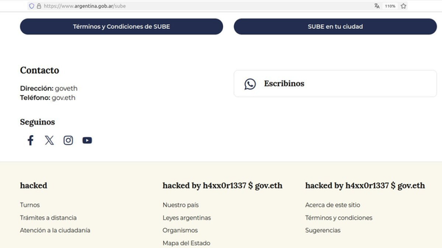Click the translate page icon in address bar
The height and width of the screenshot is (248, 442).
point(377,6)
